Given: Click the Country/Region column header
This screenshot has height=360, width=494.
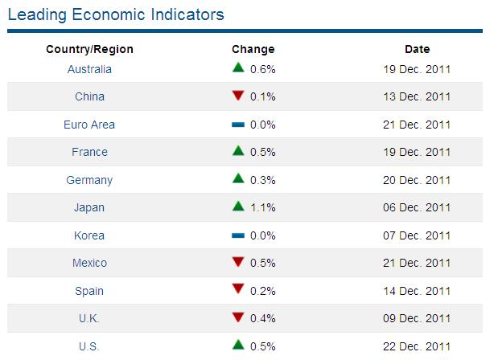Looking at the screenshot, I should (89, 49).
